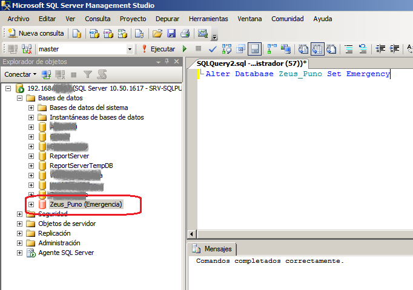
Task: Open Analysis Services DMX query icon
Action: [x=108, y=34]
